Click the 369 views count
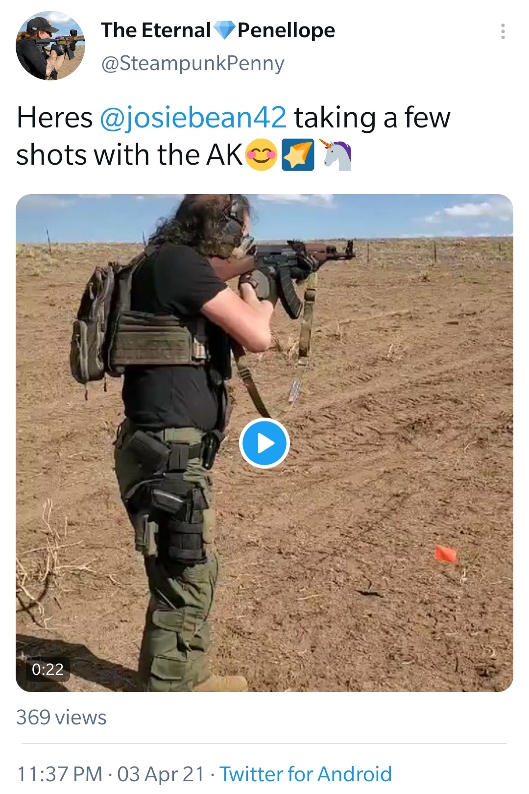 click(61, 718)
